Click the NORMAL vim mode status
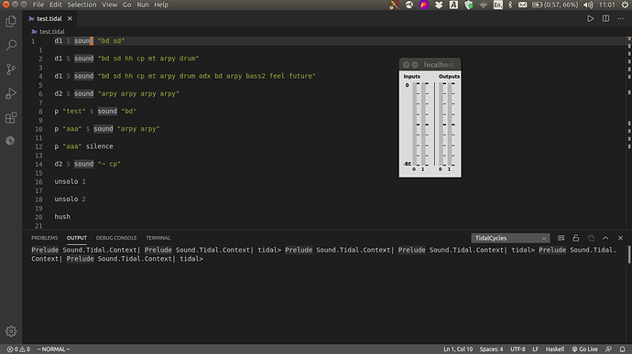Viewport: 632px width, 354px height. [x=54, y=349]
